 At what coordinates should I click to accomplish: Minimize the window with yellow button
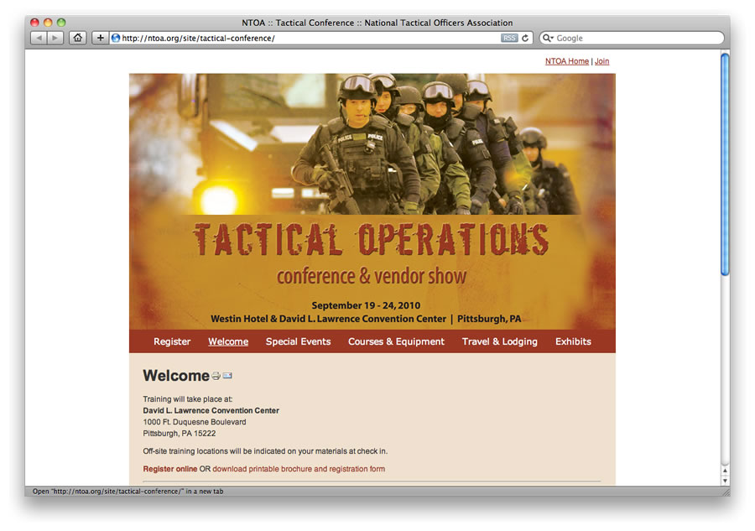[48, 22]
